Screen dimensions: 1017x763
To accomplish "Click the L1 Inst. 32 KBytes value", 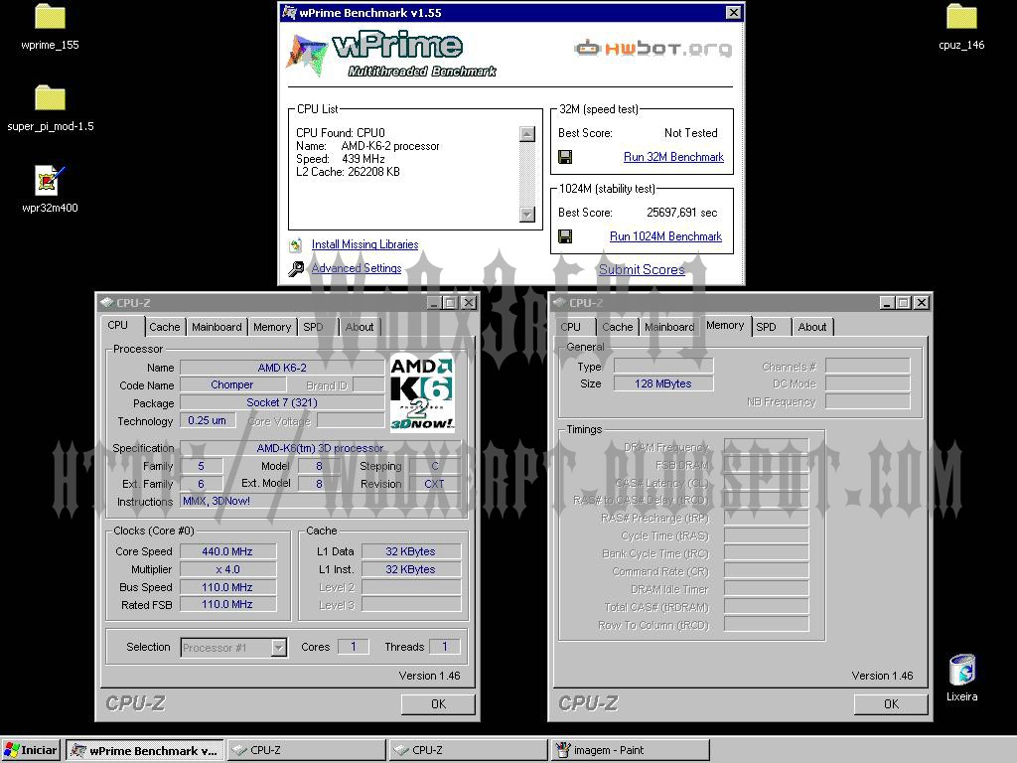I will [410, 569].
